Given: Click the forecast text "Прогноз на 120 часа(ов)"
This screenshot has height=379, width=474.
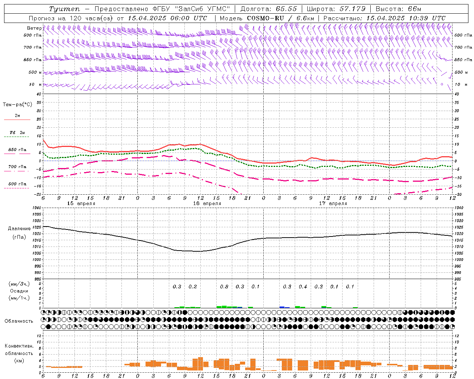Looking at the screenshot, I should point(71,18).
